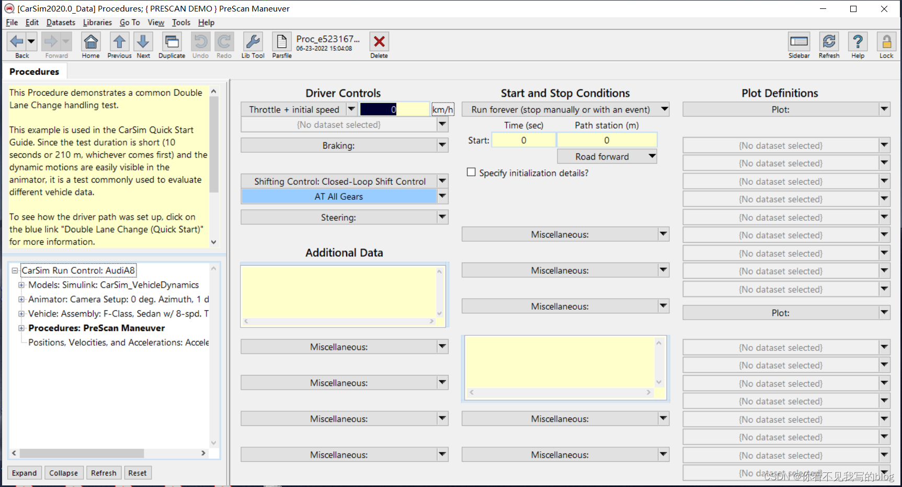The width and height of the screenshot is (902, 487).
Task: Expand Vehicle: Assembly tree node
Action: [x=21, y=314]
